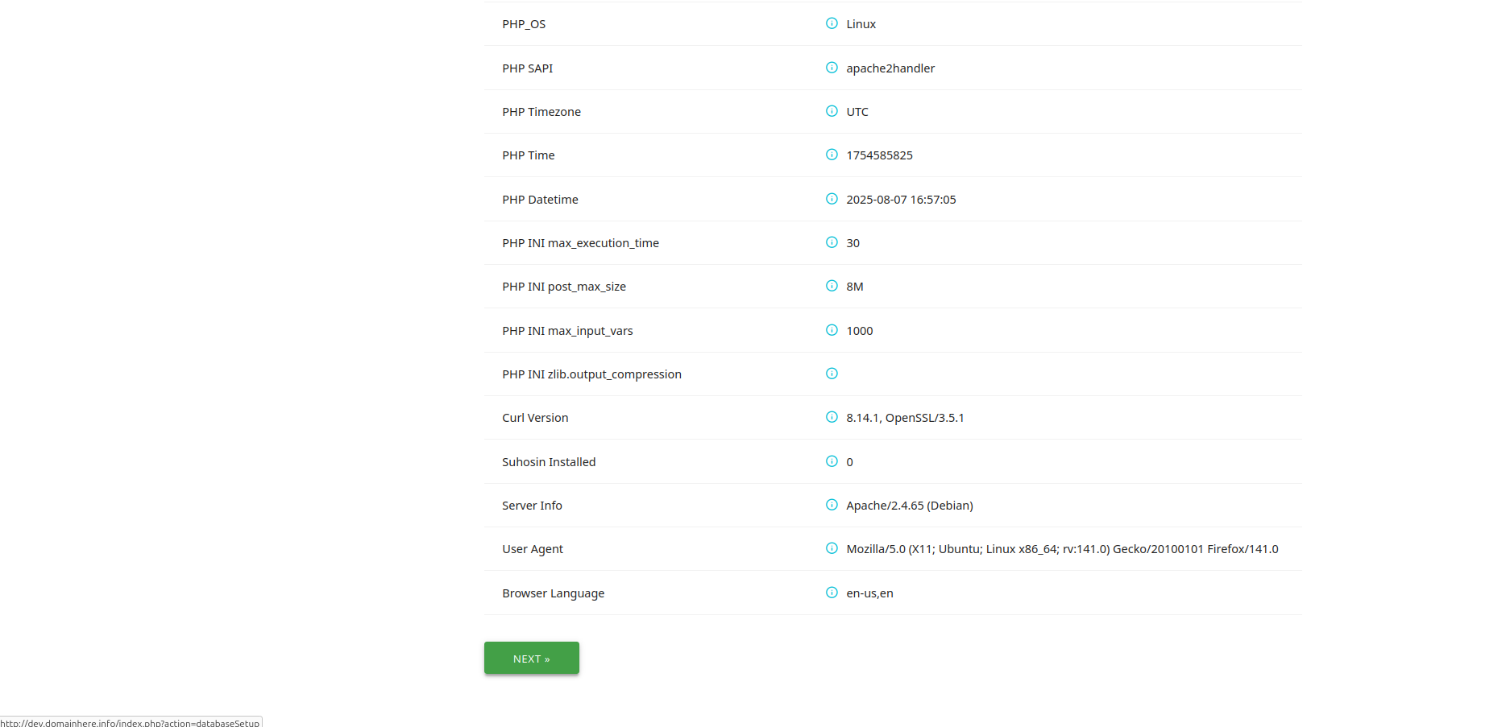This screenshot has height=727, width=1506.
Task: Click info icon for zlib.output_compression
Action: 832,374
